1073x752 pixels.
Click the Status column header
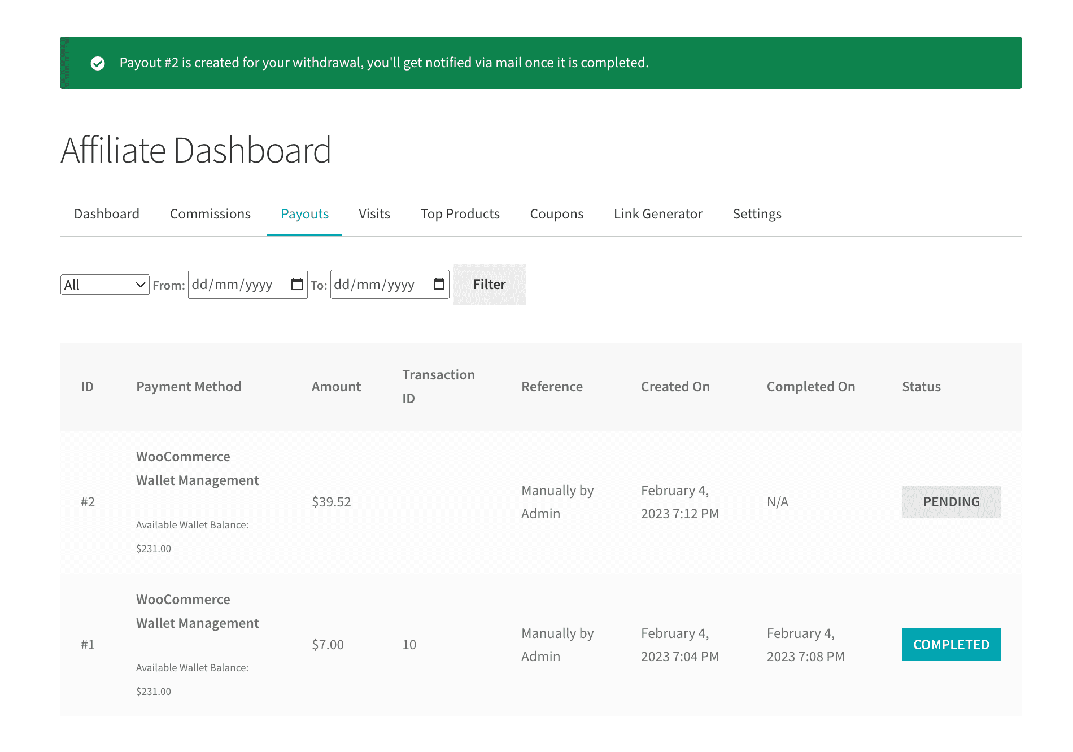(x=921, y=387)
